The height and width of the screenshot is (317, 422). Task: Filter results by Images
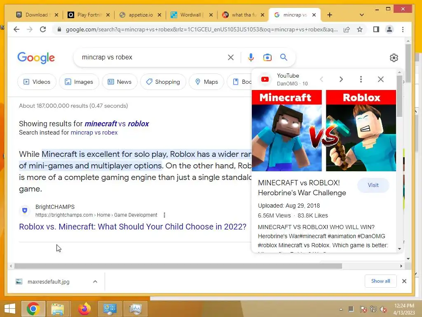tap(79, 82)
